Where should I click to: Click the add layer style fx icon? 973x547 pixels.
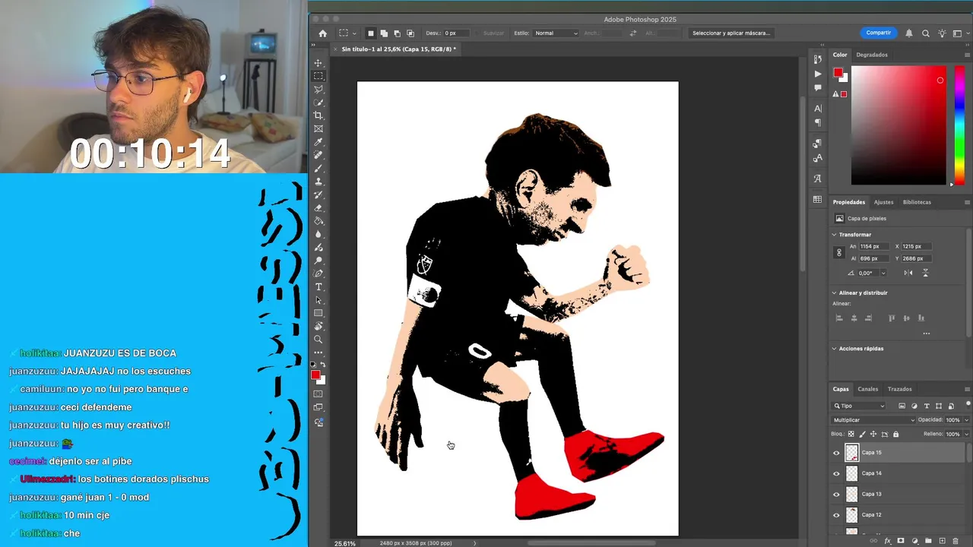(887, 541)
